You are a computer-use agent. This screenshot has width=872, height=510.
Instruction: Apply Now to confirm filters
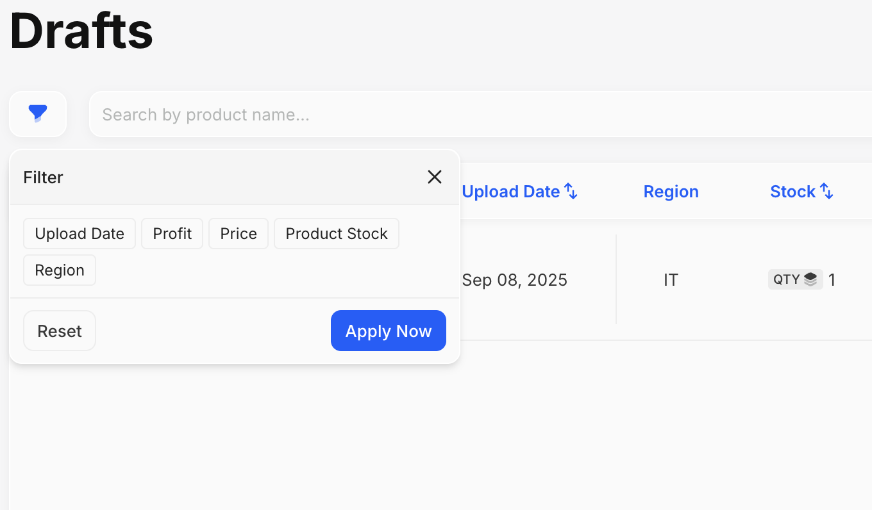click(389, 331)
